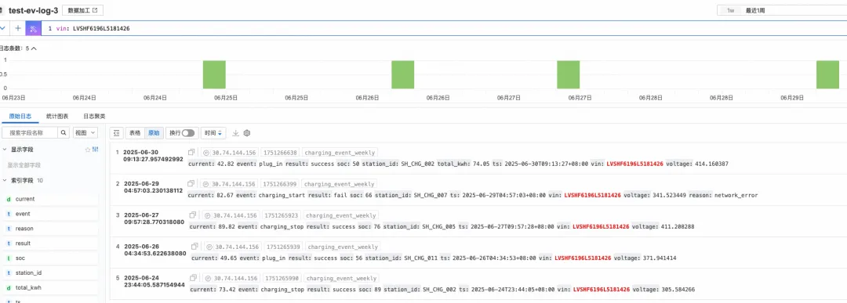Image resolution: width=847 pixels, height=303 pixels.
Task: Open the 最近1周 time range selector
Action: [x=781, y=10]
